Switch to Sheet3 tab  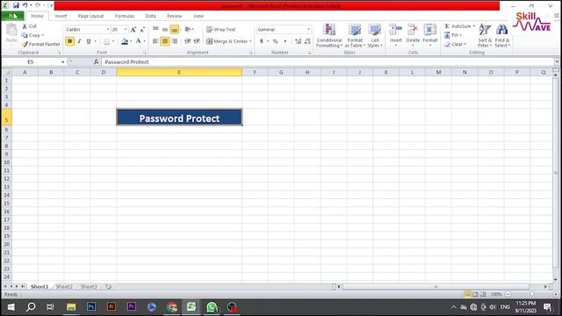click(x=89, y=287)
